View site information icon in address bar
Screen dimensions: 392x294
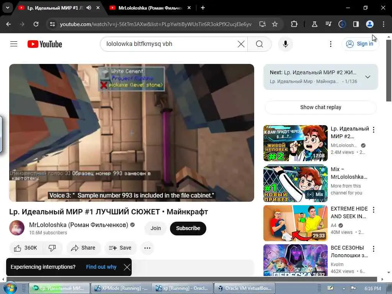click(x=52, y=24)
